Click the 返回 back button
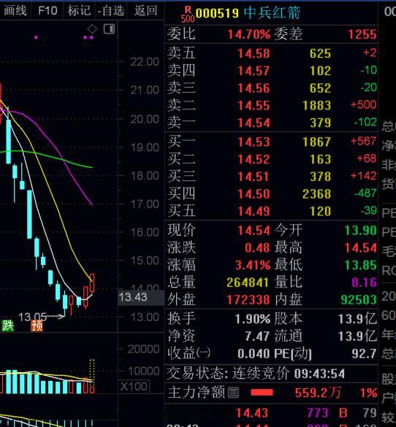The image size is (396, 427). point(146,11)
